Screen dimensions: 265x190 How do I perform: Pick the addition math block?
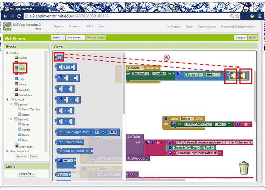(68, 78)
